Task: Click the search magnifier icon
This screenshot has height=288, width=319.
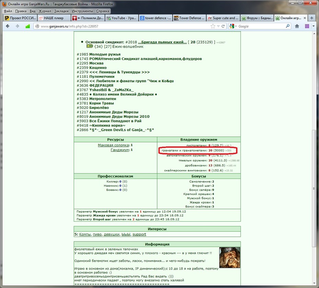Action: pyautogui.click(x=288, y=26)
